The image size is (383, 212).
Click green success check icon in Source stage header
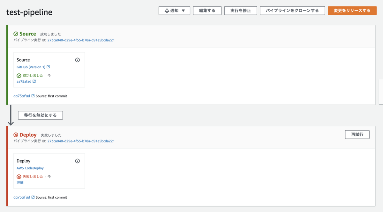pyautogui.click(x=16, y=34)
